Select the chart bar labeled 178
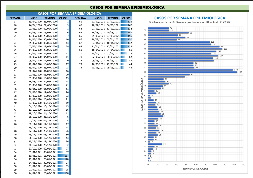This screenshot has width=253, height=178. point(190,70)
